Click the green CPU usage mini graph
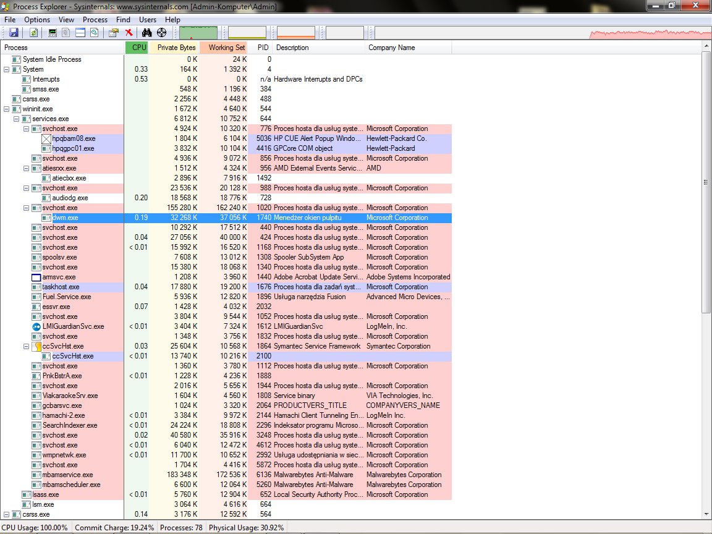Viewport: 712px width, 534px height. point(198,33)
